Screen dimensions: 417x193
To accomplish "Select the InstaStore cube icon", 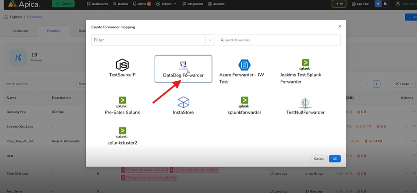I will 183,103.
